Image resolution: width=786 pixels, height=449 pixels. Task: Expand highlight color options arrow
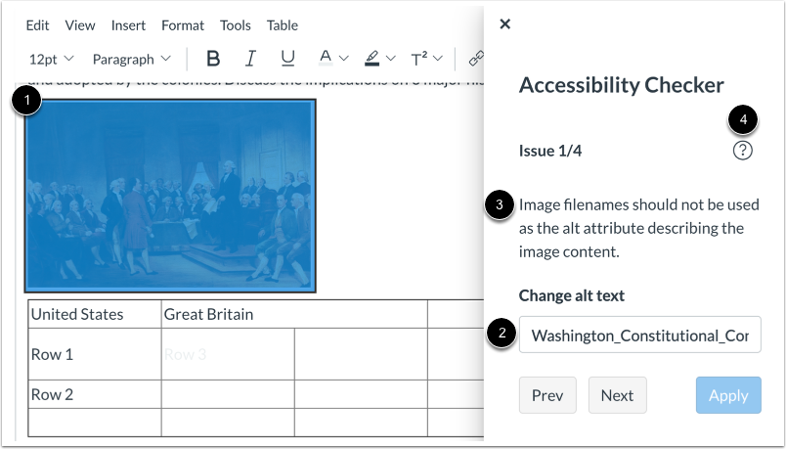coord(390,59)
